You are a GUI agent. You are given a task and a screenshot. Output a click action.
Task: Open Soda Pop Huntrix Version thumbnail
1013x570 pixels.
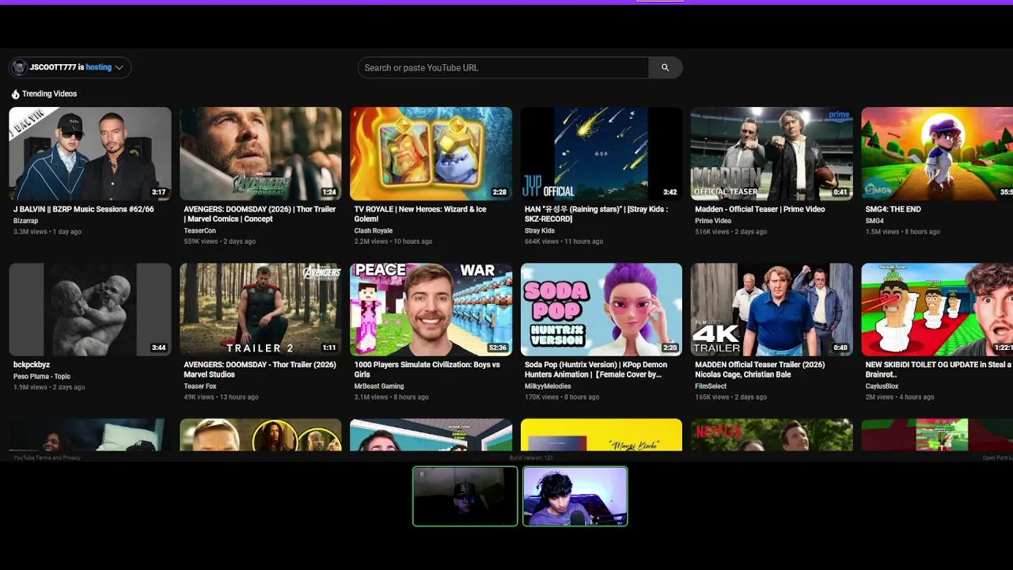pyautogui.click(x=601, y=310)
